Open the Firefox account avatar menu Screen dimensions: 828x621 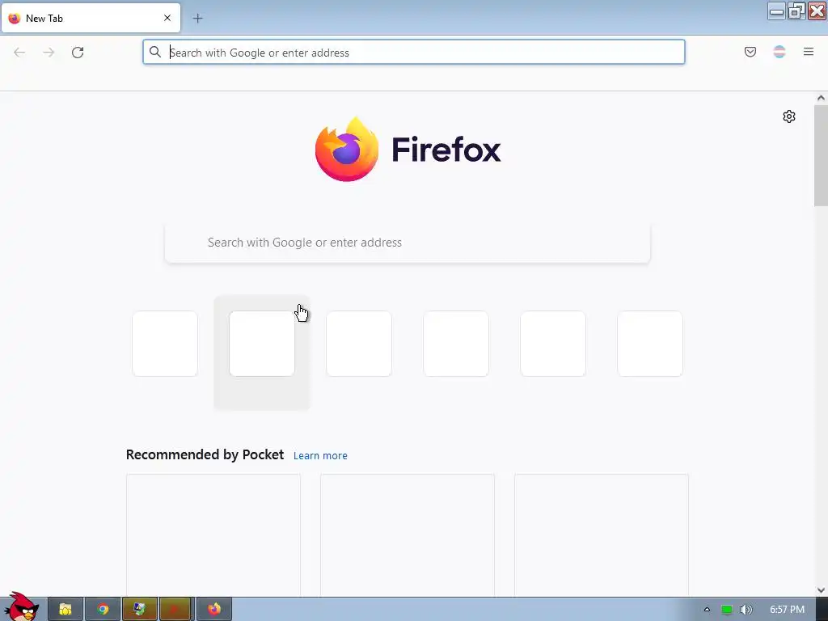coord(779,52)
